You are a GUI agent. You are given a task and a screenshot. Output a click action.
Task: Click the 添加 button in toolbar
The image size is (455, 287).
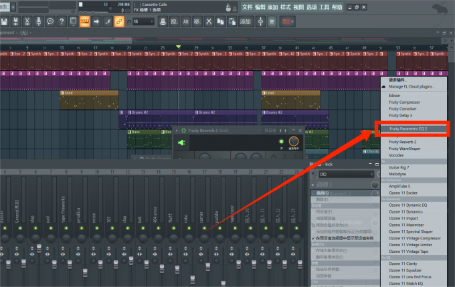[x=246, y=21]
